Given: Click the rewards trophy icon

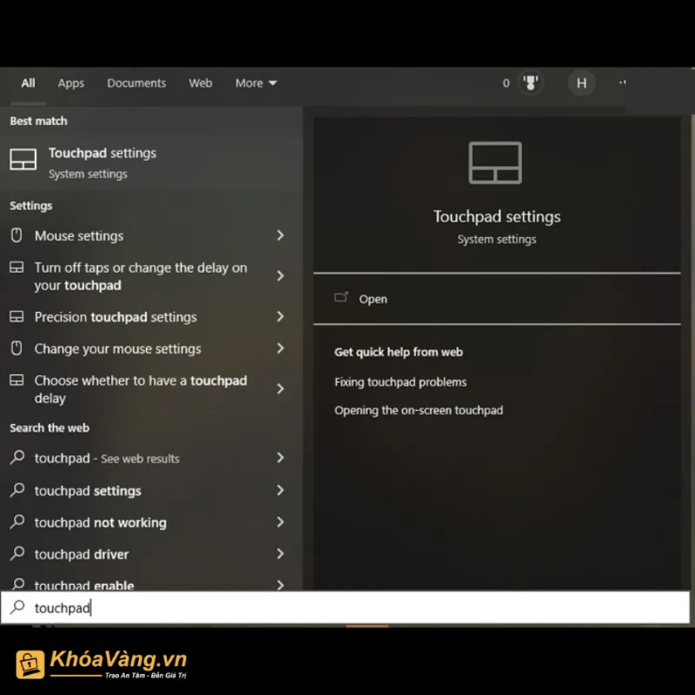Looking at the screenshot, I should coord(529,83).
